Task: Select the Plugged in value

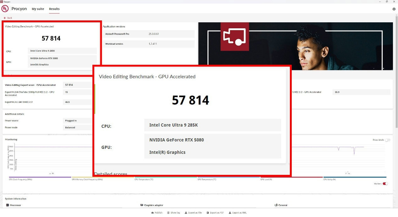Action: pyautogui.click(x=71, y=120)
